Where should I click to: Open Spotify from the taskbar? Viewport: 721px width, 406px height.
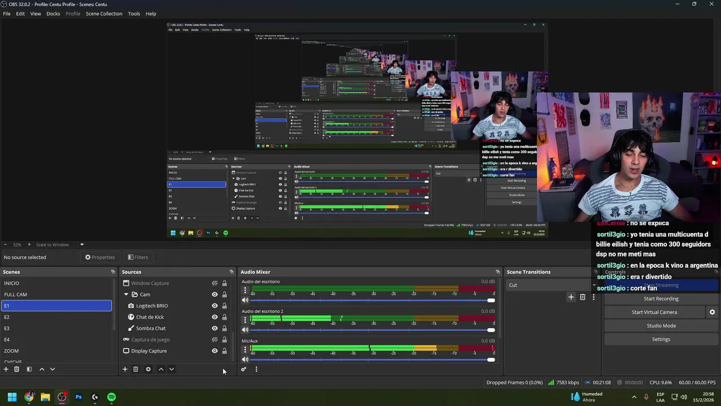tap(112, 397)
